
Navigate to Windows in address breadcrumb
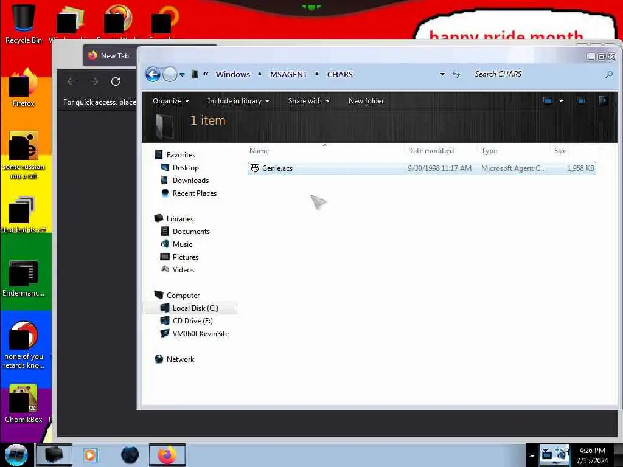tap(233, 74)
